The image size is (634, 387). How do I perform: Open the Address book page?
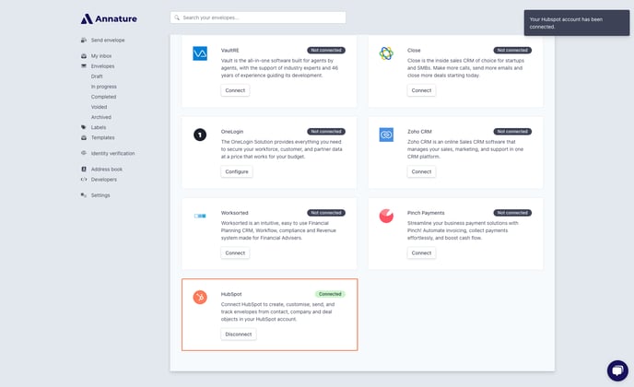click(x=107, y=169)
